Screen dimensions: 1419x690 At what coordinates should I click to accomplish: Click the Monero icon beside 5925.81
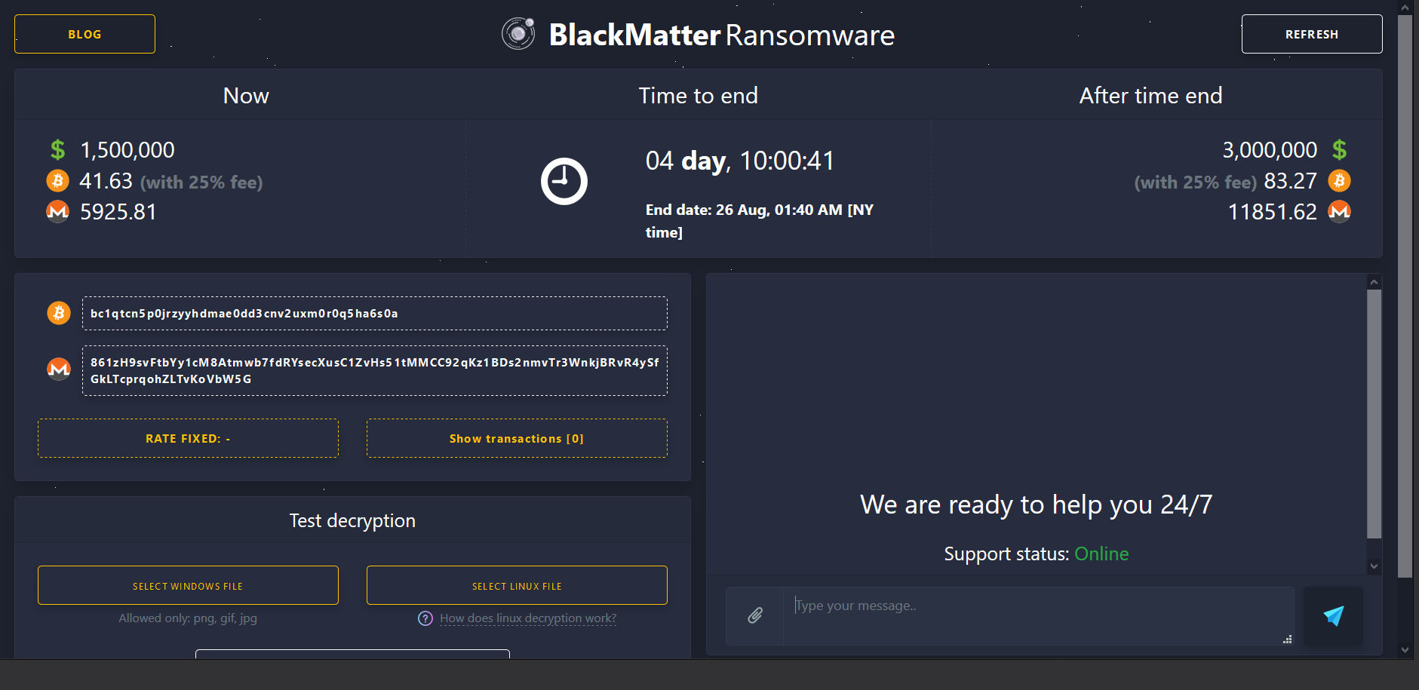[x=57, y=211]
